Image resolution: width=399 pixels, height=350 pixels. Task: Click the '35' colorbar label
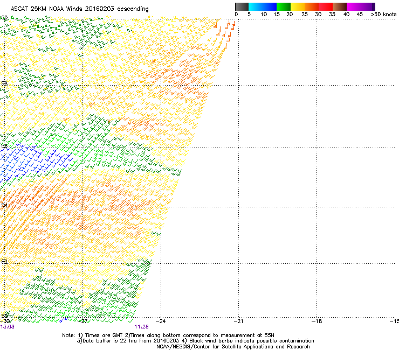[x=332, y=15]
